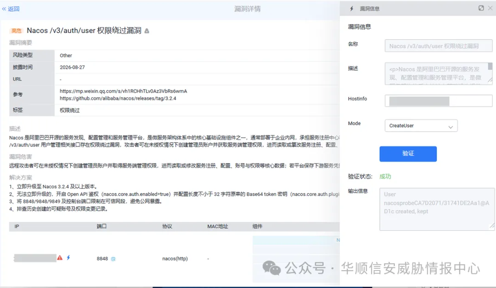This screenshot has height=288, width=496.
Task: Click the 漏洞危害 section heading
Action: (21, 157)
